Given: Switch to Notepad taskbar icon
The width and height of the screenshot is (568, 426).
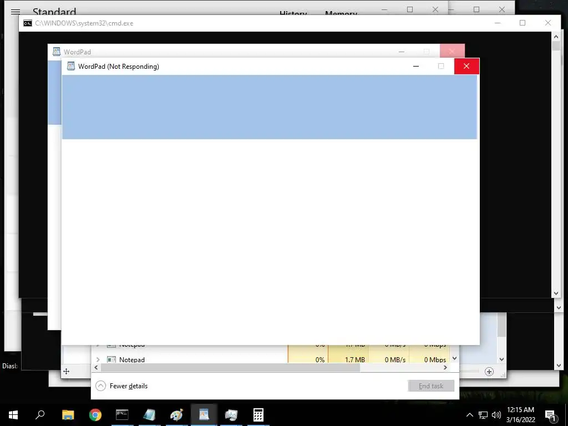Looking at the screenshot, I should click(x=149, y=415).
